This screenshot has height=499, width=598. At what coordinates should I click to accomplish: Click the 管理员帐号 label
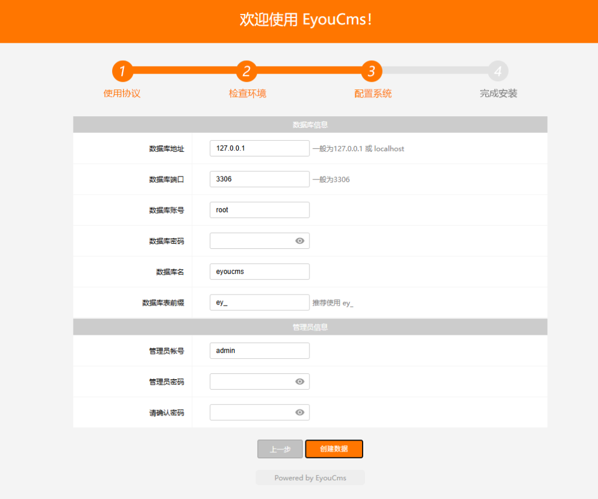click(166, 351)
